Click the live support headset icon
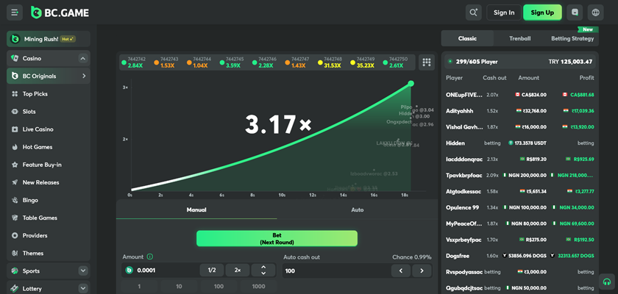 click(x=606, y=282)
